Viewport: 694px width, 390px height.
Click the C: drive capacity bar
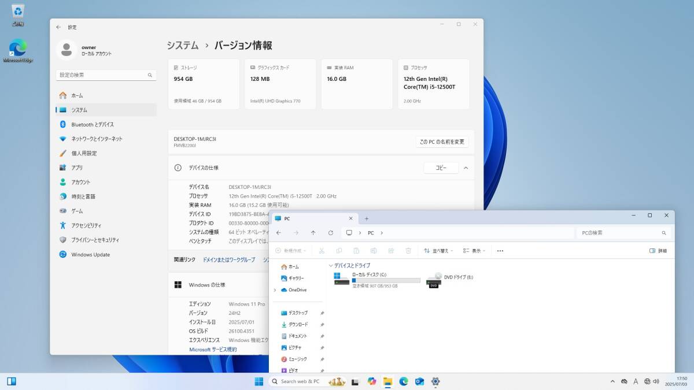point(385,281)
